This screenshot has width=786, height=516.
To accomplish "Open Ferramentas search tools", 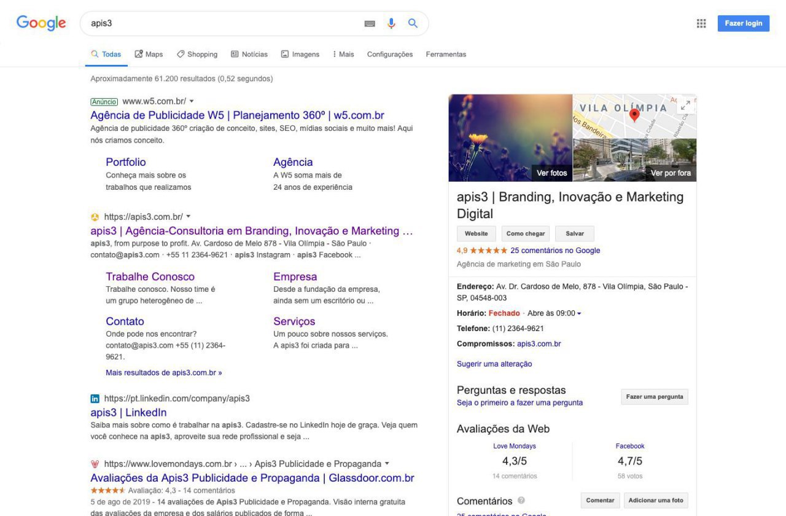I will coord(446,54).
